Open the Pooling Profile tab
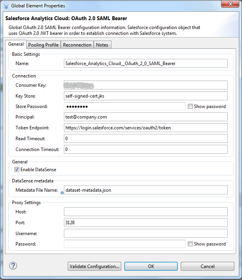This screenshot has height=280, width=242. tap(43, 45)
